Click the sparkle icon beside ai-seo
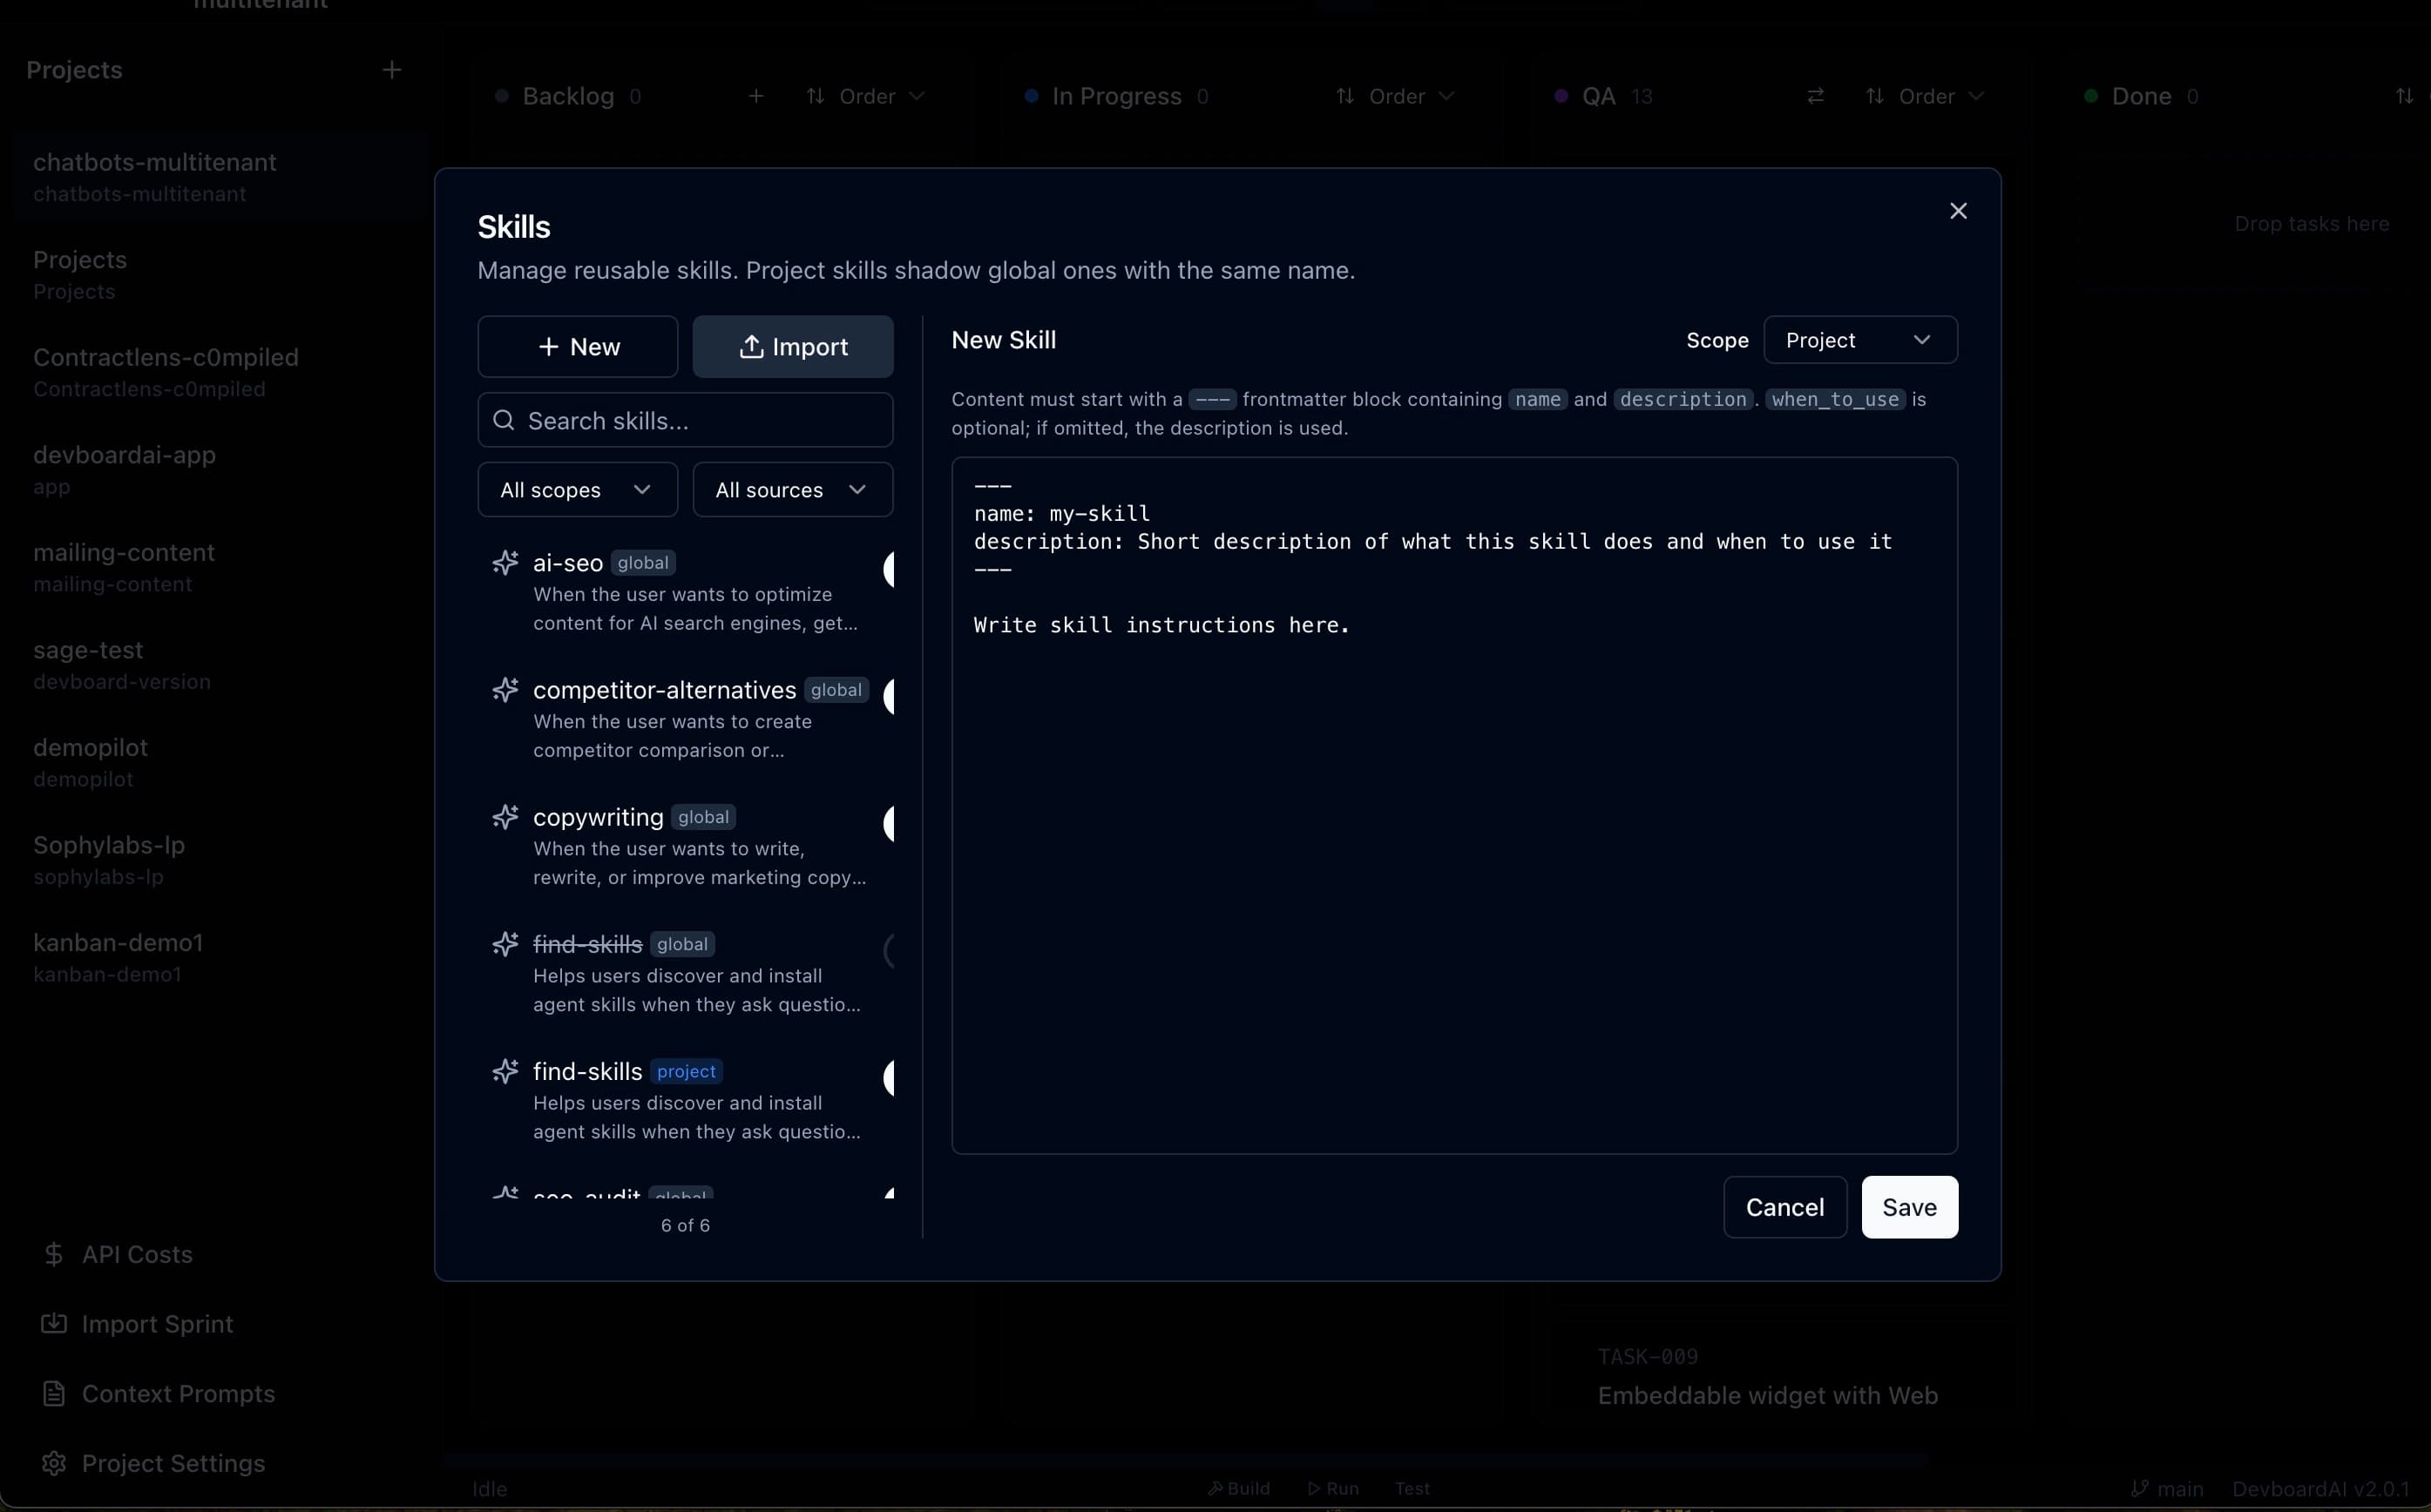 pyautogui.click(x=505, y=563)
